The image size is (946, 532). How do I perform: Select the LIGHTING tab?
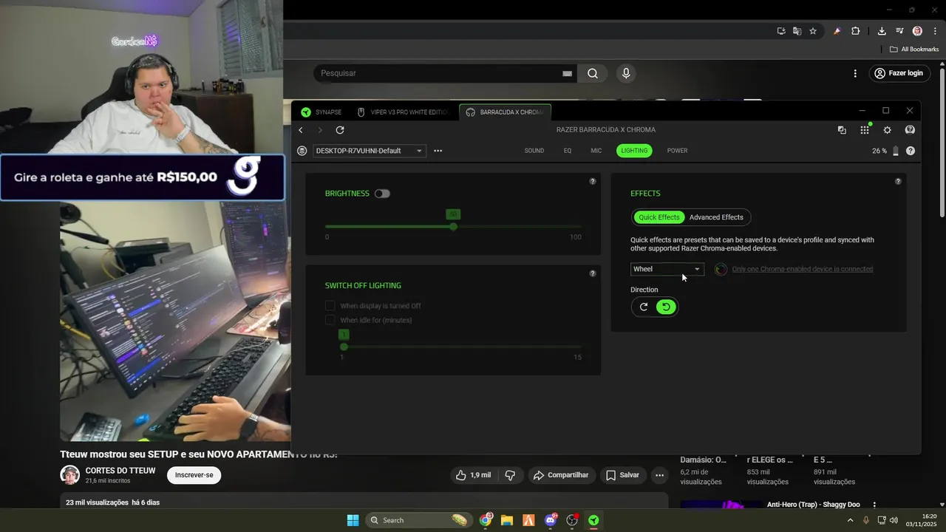pyautogui.click(x=634, y=151)
